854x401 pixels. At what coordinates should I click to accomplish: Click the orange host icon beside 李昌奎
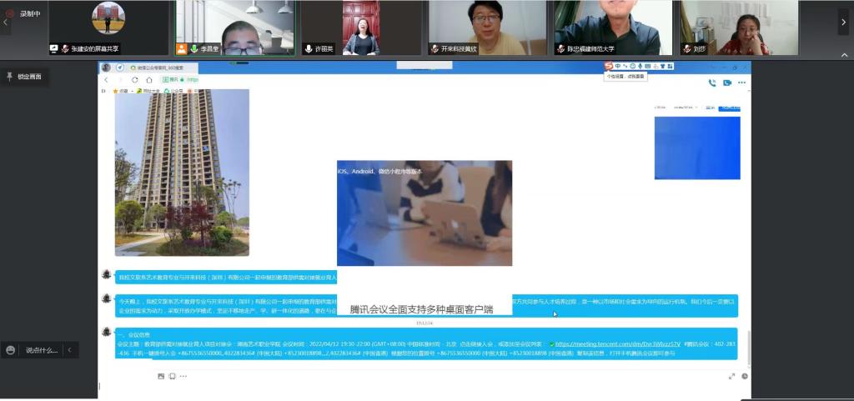coord(181,49)
